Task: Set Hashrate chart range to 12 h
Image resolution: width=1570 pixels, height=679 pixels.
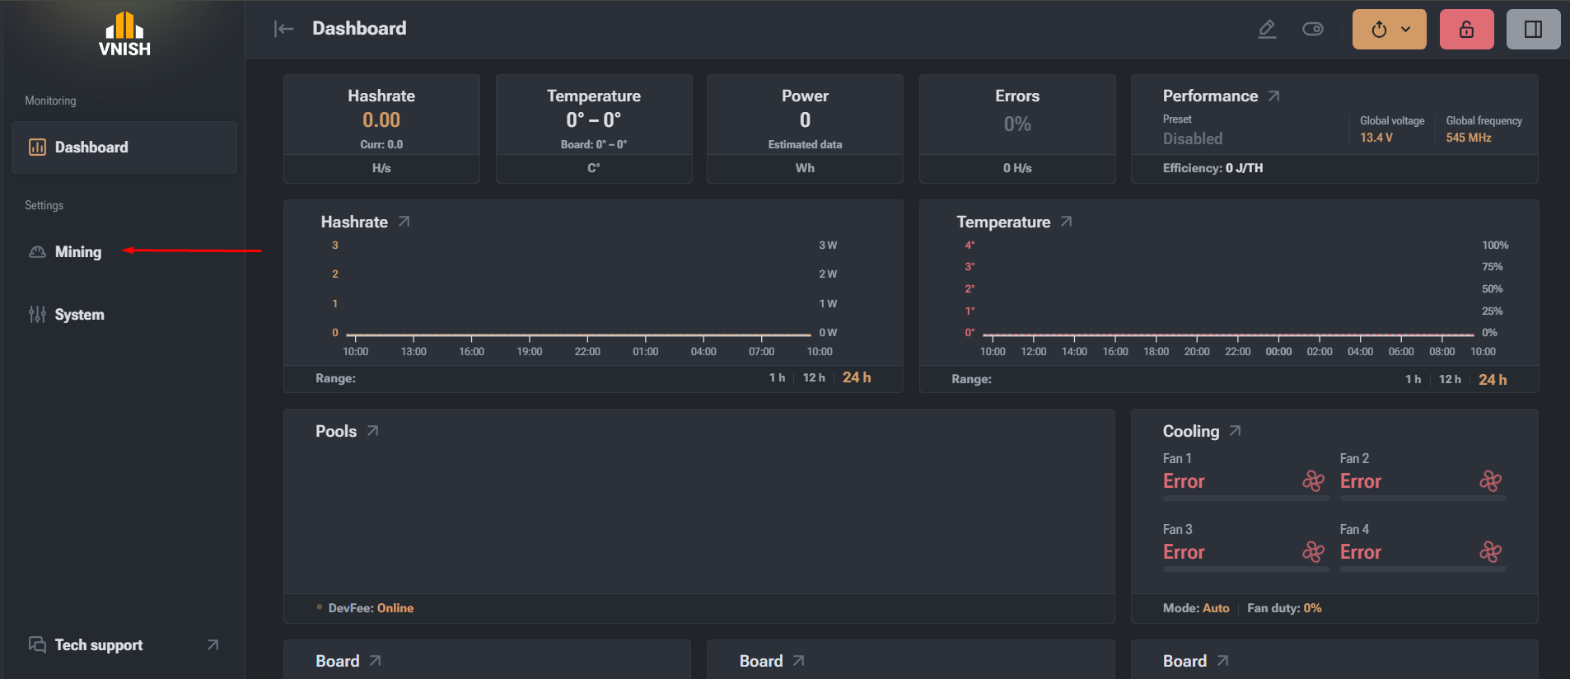Action: (814, 377)
